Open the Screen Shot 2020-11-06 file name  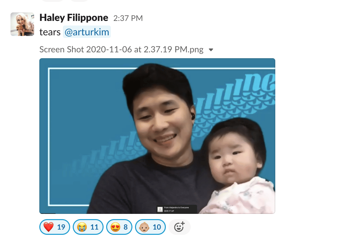pyautogui.click(x=122, y=49)
